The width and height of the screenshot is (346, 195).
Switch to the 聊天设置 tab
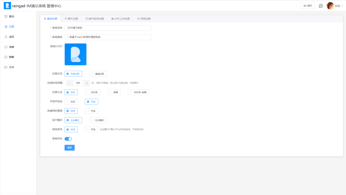pos(71,19)
